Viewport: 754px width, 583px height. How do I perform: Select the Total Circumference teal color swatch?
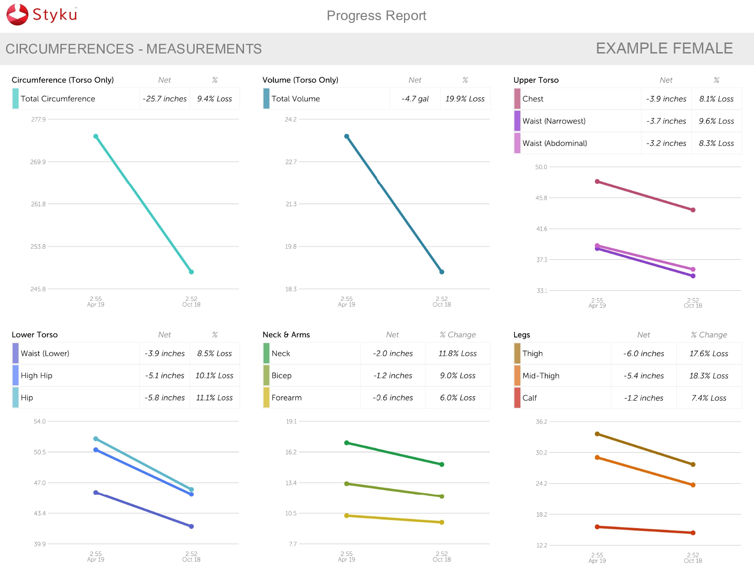pos(16,99)
